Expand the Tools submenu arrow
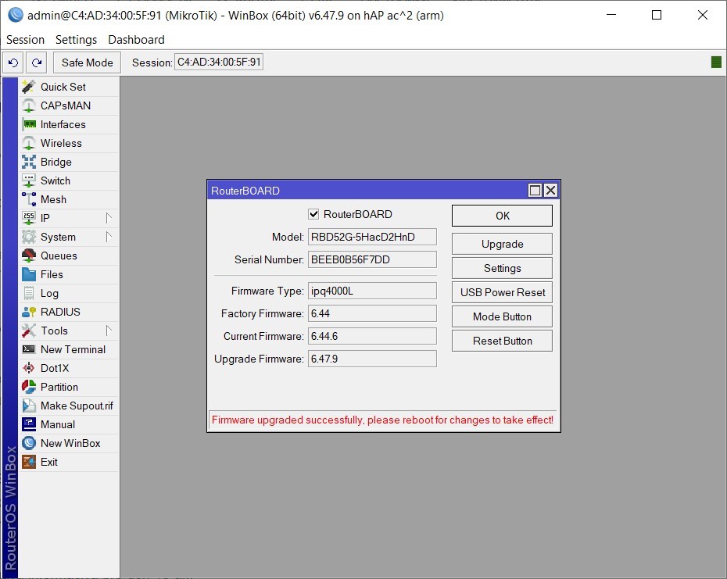Screen dimensions: 727x579 (109, 331)
